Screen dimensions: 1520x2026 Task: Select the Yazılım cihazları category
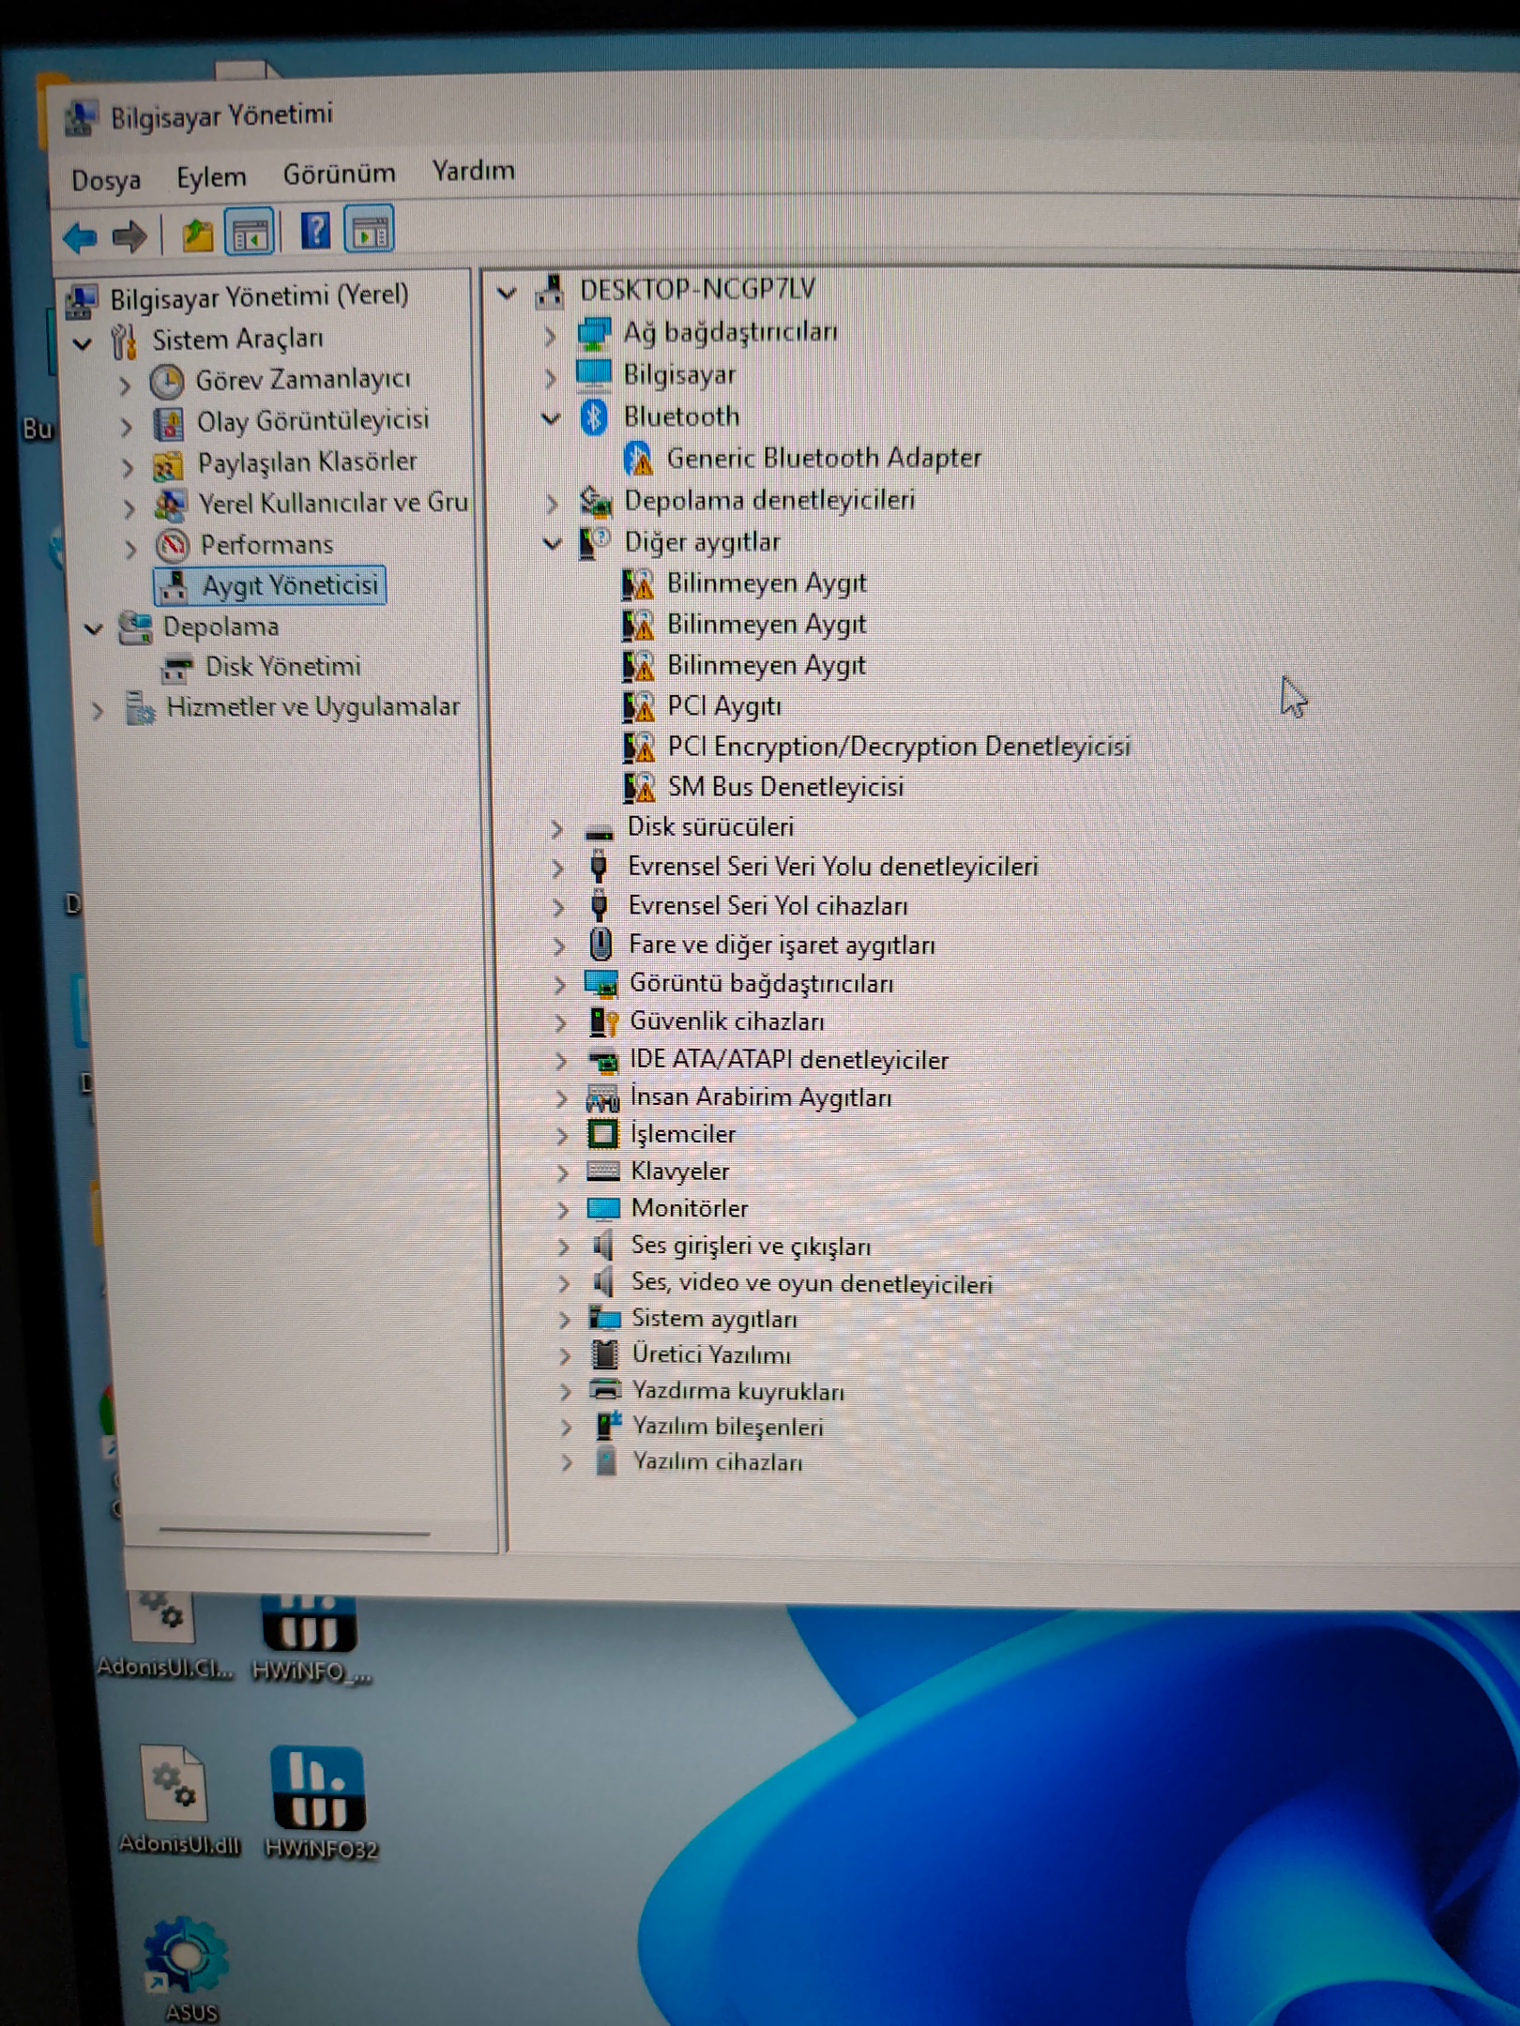pyautogui.click(x=717, y=1462)
